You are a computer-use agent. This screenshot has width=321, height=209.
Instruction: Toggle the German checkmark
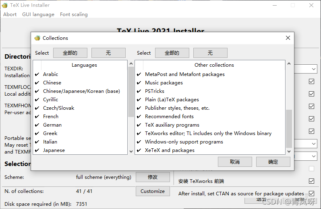(x=37, y=125)
